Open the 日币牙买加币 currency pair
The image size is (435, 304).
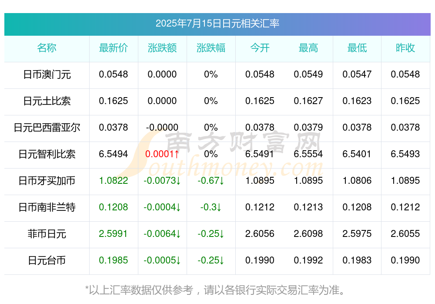[x=47, y=181]
